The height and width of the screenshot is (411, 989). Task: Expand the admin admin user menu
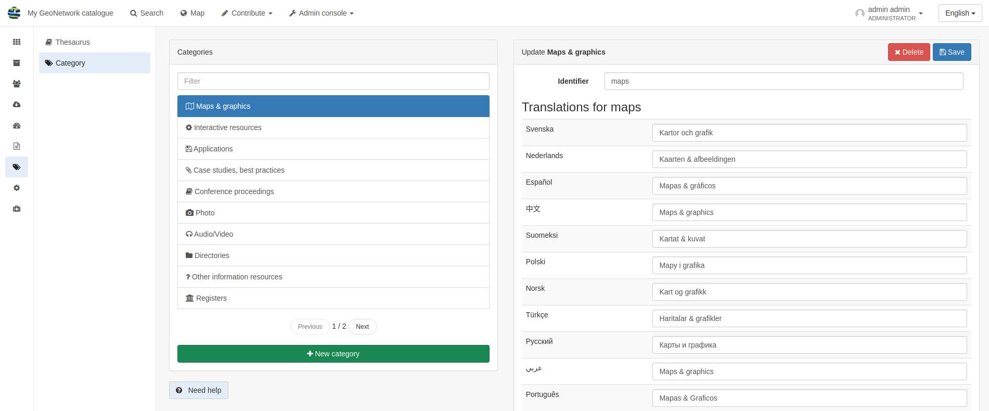(x=889, y=13)
